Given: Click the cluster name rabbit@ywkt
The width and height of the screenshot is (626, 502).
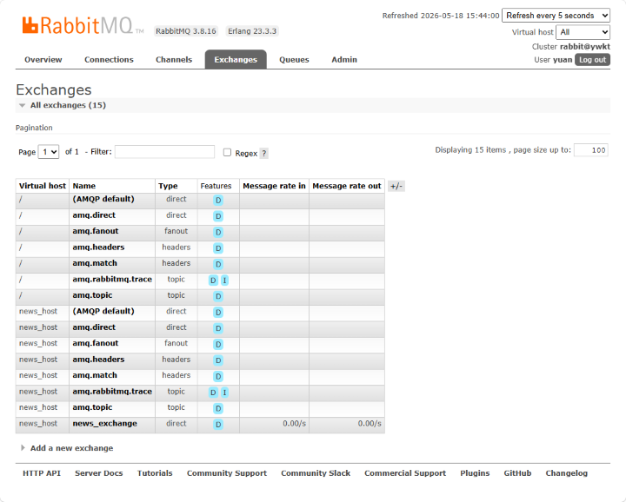Looking at the screenshot, I should [585, 47].
